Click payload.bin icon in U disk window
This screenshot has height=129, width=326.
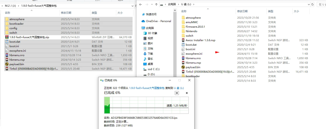click(183, 67)
